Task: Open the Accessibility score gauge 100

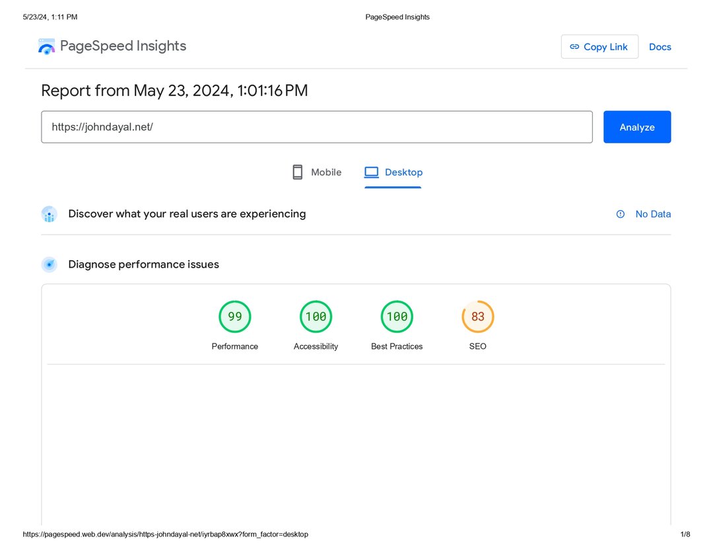Action: tap(316, 316)
